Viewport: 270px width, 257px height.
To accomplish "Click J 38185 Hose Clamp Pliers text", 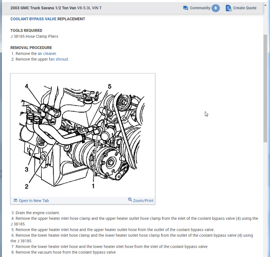I will [34, 37].
